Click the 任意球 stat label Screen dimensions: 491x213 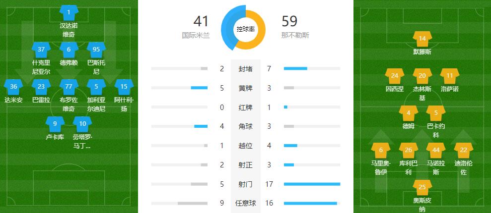[245, 203]
